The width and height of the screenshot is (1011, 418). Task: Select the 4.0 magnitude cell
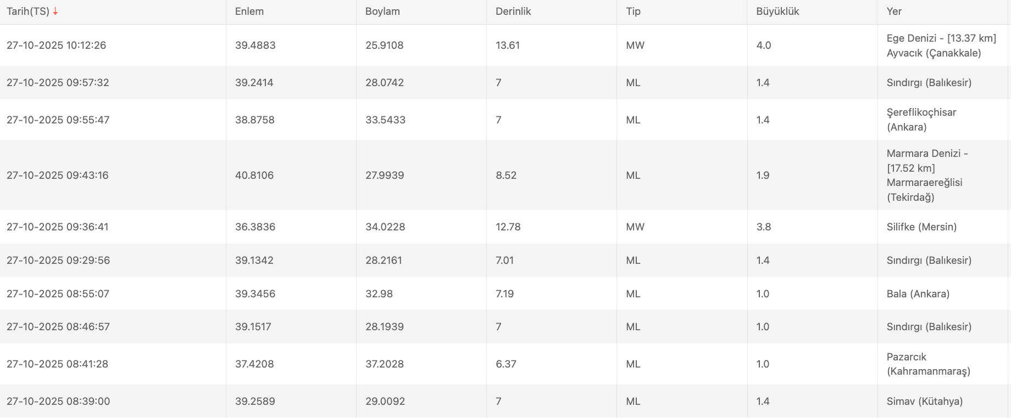pos(764,46)
